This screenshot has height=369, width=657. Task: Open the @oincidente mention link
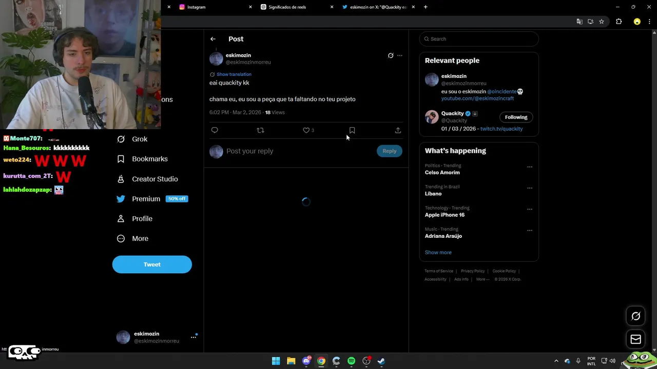502,92
